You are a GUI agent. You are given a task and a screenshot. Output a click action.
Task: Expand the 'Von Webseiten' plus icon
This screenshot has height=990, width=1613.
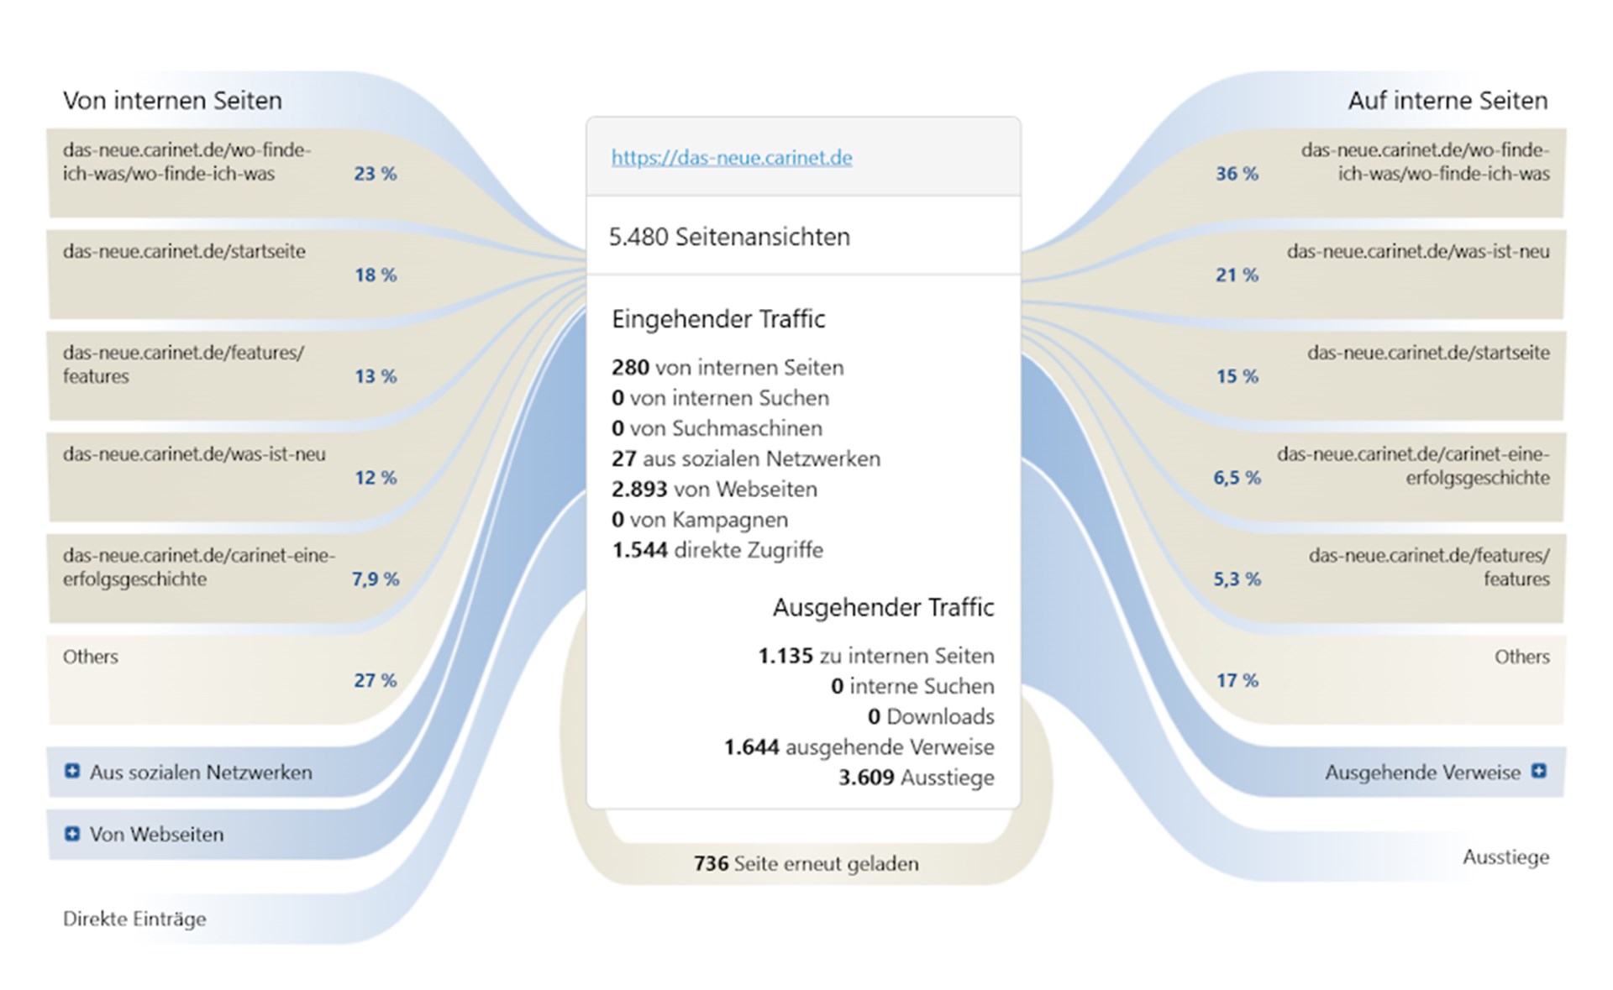(x=72, y=833)
